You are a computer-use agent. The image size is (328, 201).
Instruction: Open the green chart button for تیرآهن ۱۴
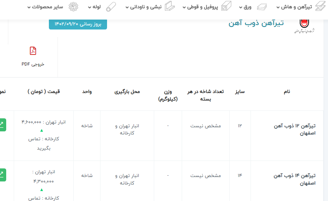2,175
